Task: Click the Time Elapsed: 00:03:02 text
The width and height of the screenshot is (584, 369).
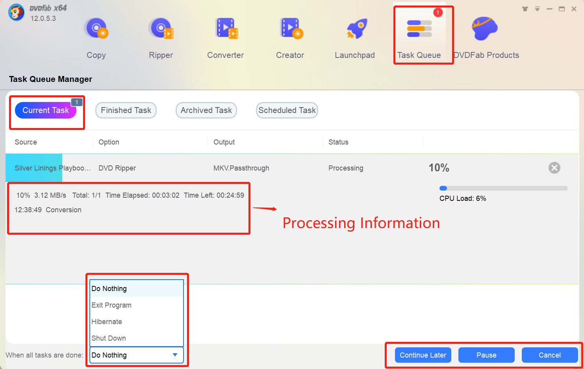Action: coord(142,195)
